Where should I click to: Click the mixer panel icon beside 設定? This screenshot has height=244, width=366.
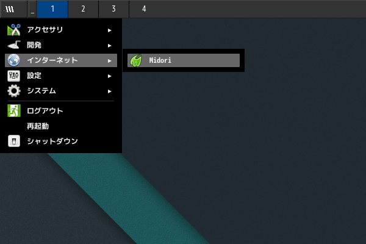pyautogui.click(x=14, y=76)
